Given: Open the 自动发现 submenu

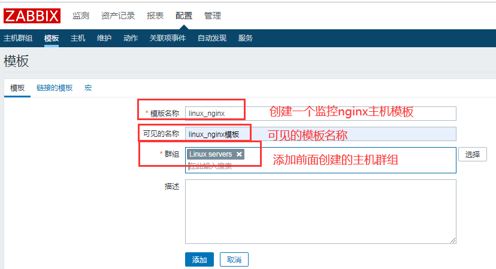Looking at the screenshot, I should 212,38.
